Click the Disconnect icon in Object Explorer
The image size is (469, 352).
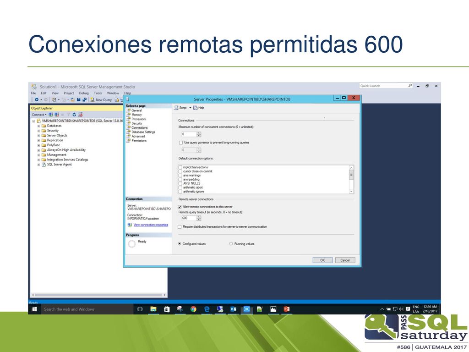(56, 115)
